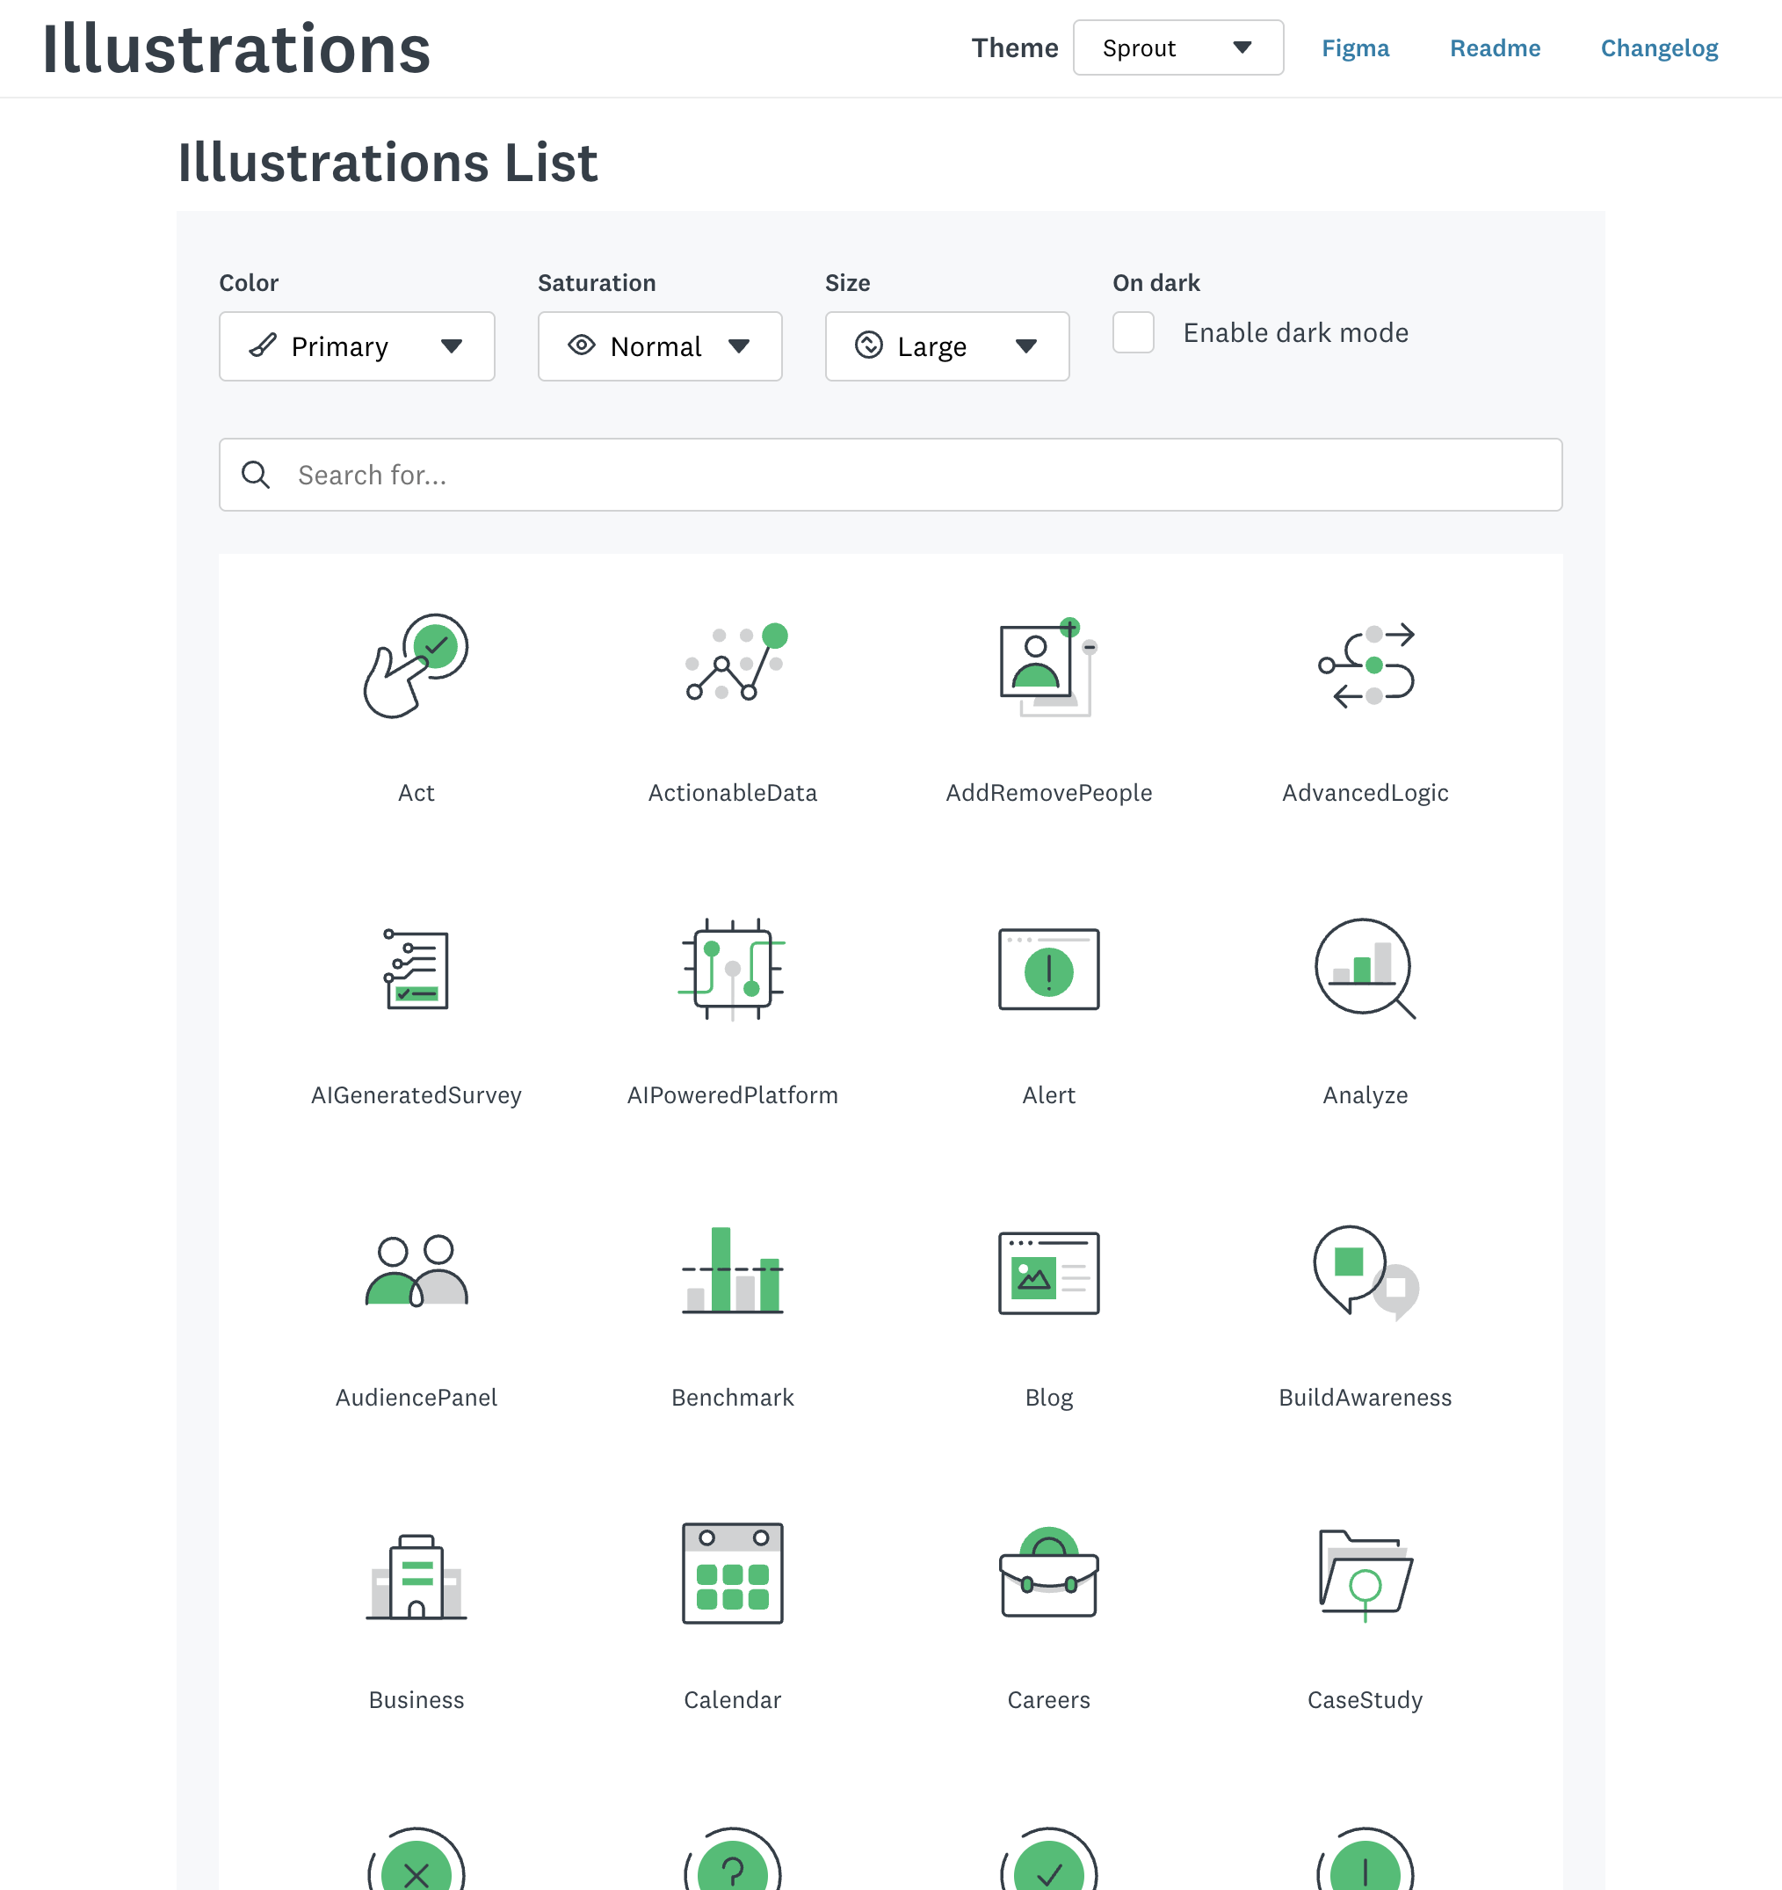Select the Benchmark bar chart icon
The height and width of the screenshot is (1890, 1782).
(733, 1271)
